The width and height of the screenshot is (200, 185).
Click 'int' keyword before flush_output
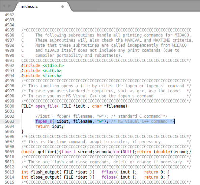tap(25, 172)
